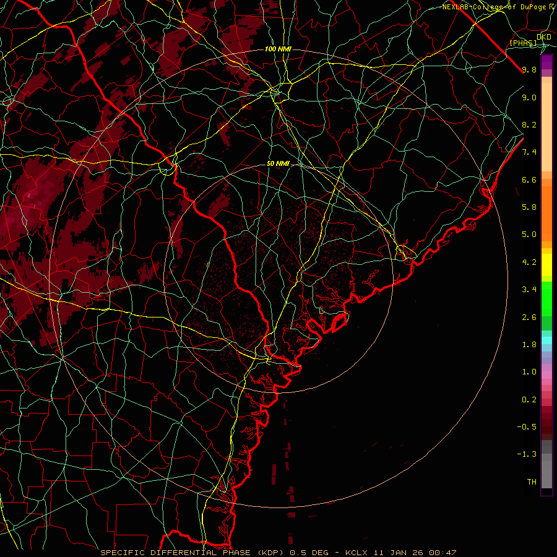
Task: Click the purple segment atop the color bar
Action: click(x=546, y=62)
